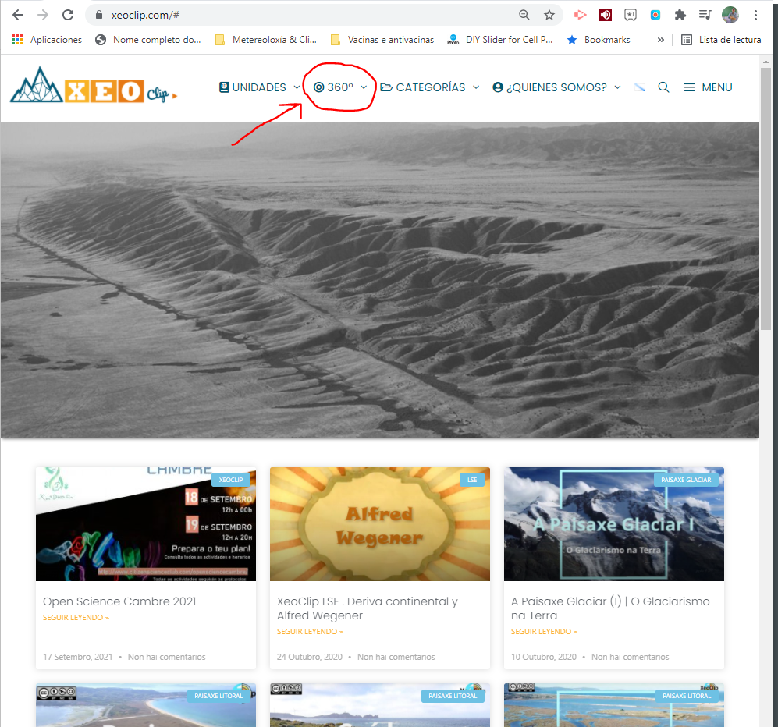Open the hamburger MENU
778x727 pixels.
tap(708, 87)
